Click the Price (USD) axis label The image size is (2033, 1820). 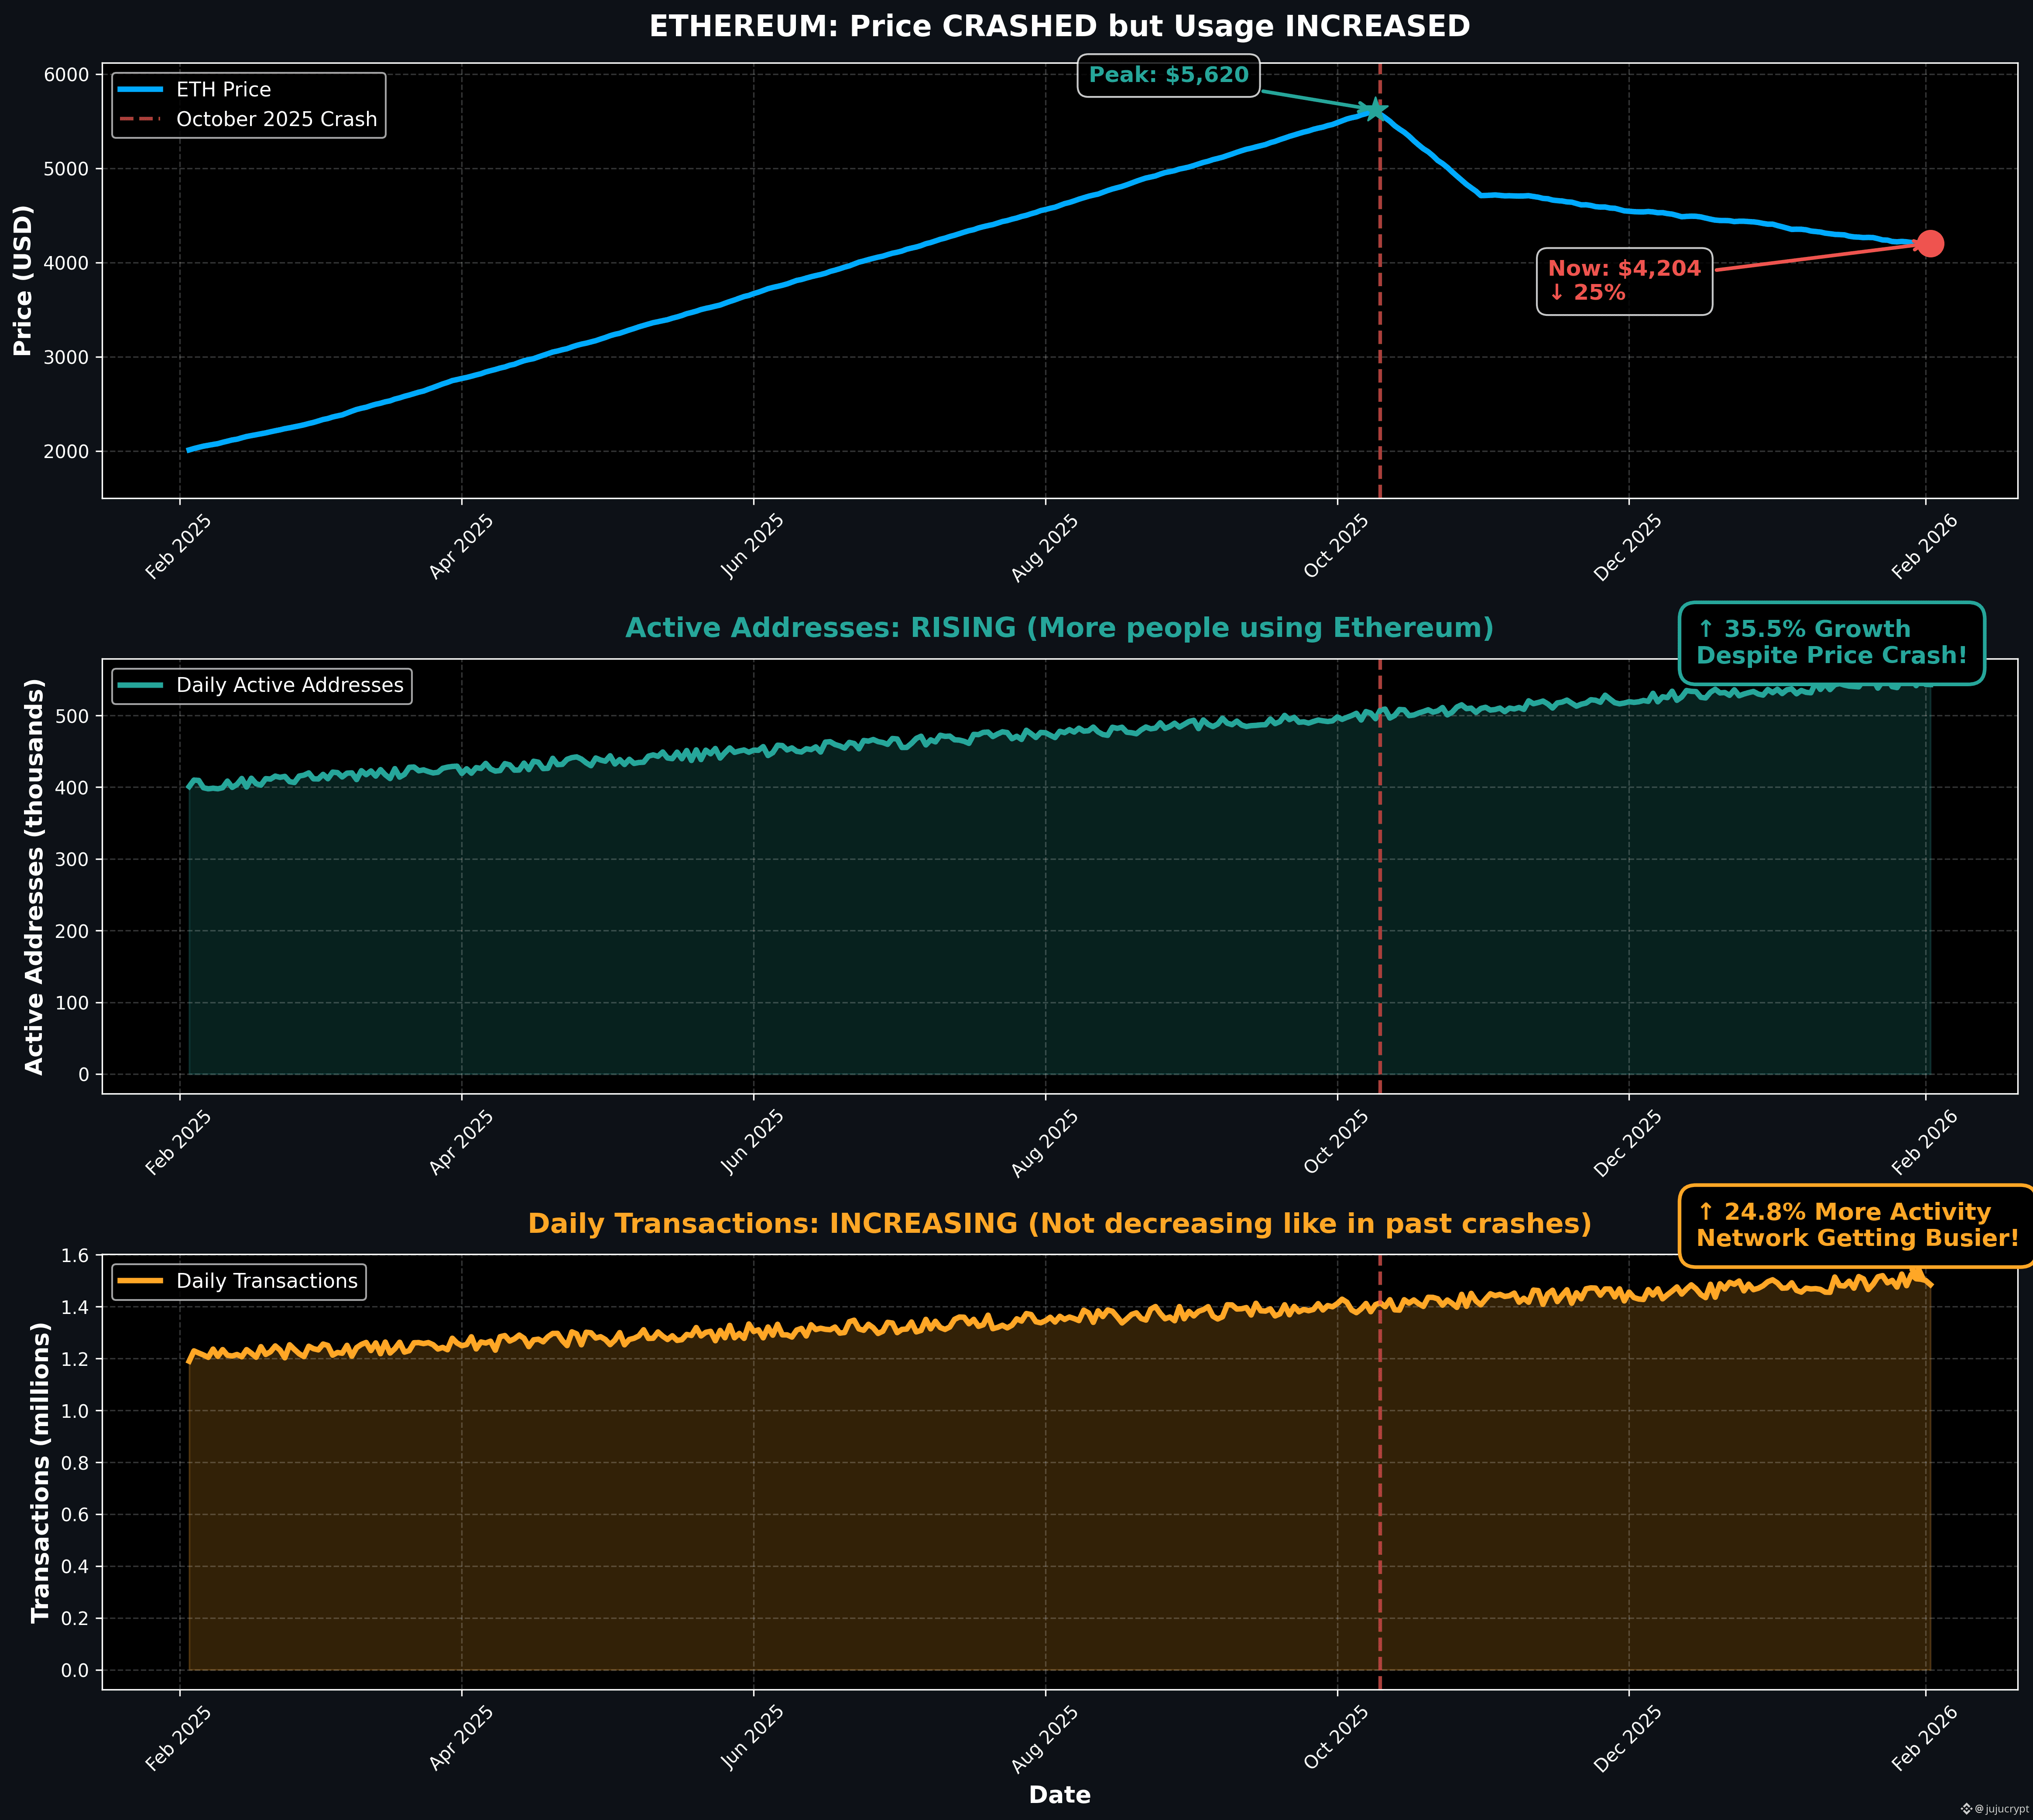pos(23,280)
